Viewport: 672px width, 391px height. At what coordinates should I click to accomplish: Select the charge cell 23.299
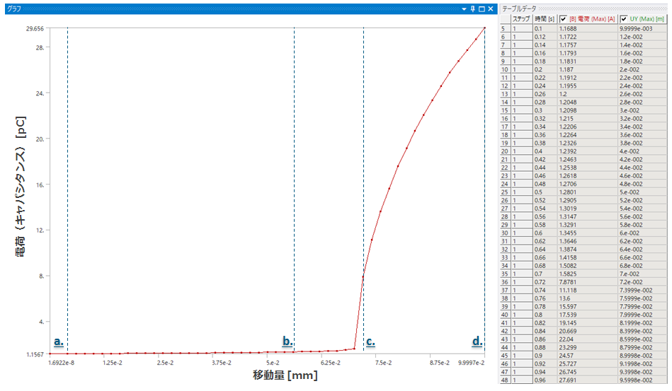(x=588, y=348)
